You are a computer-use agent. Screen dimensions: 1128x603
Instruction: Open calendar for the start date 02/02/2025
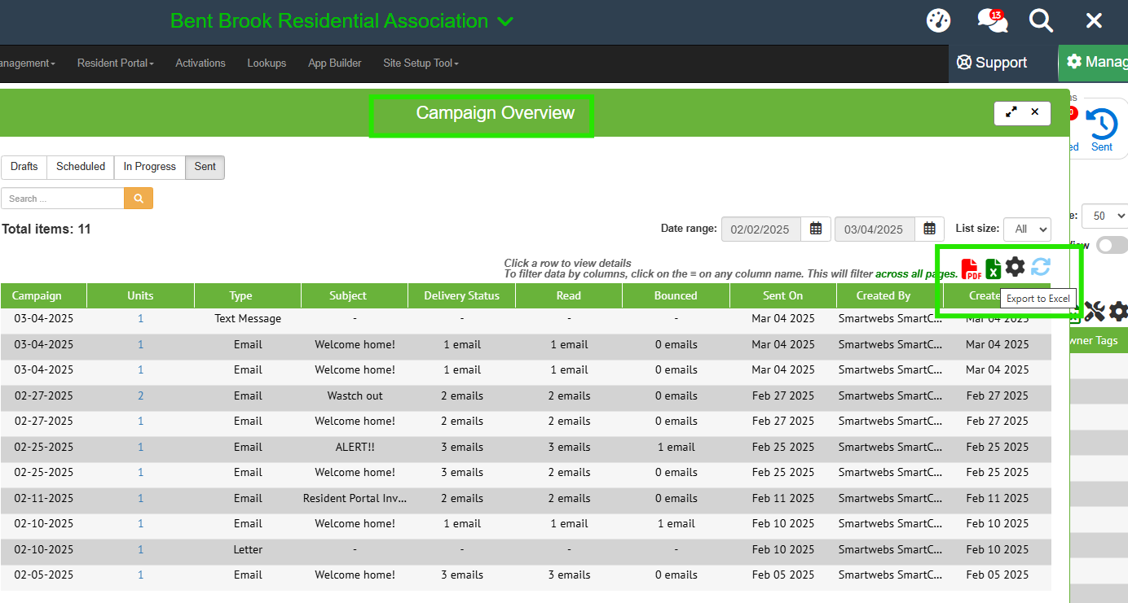[x=816, y=229]
